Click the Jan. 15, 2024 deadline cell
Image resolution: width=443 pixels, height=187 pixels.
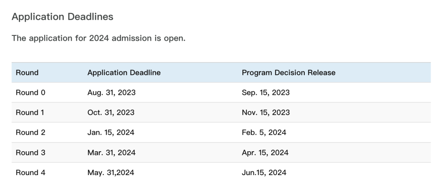point(111,132)
